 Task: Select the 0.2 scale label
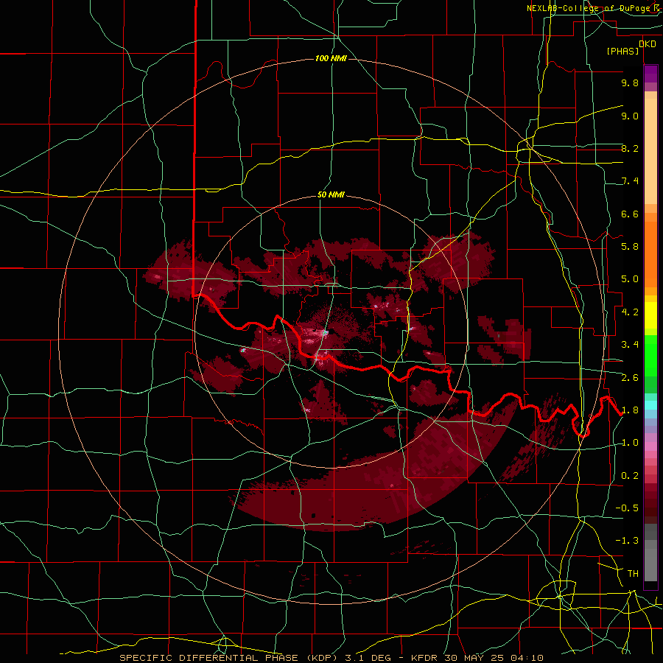(x=630, y=476)
